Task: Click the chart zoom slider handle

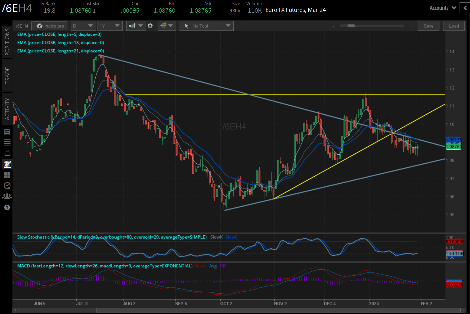Action: click(x=351, y=26)
